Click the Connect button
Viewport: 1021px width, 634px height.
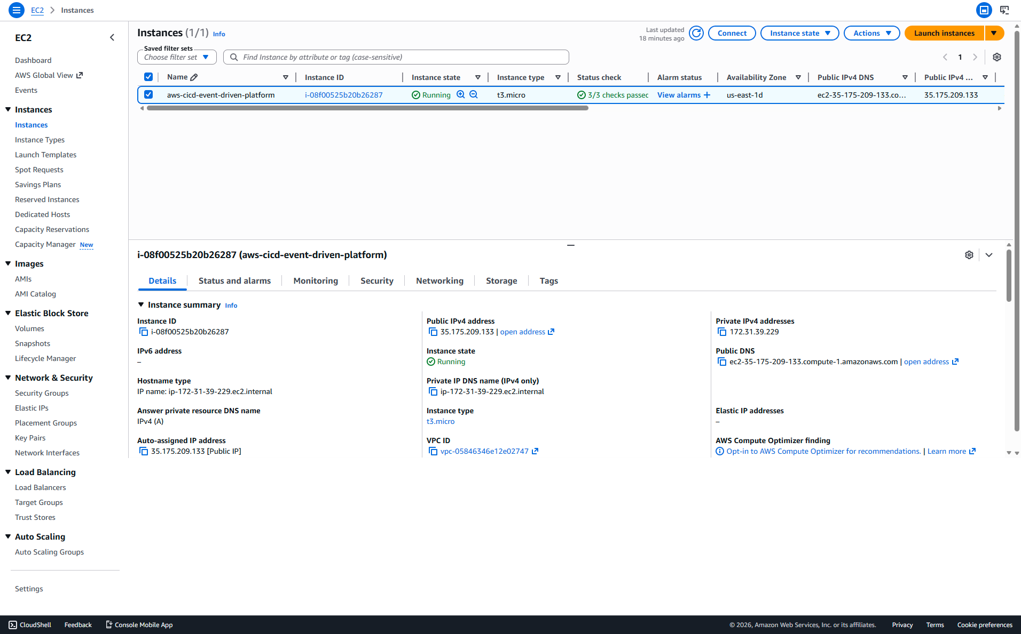732,33
